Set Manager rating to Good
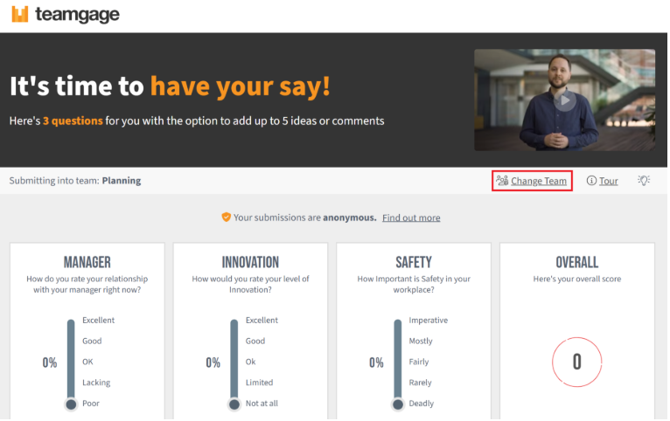 [x=92, y=342]
